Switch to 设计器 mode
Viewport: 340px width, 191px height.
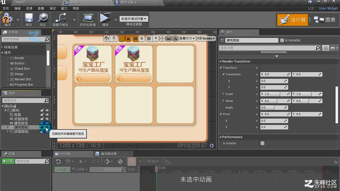coord(292,20)
